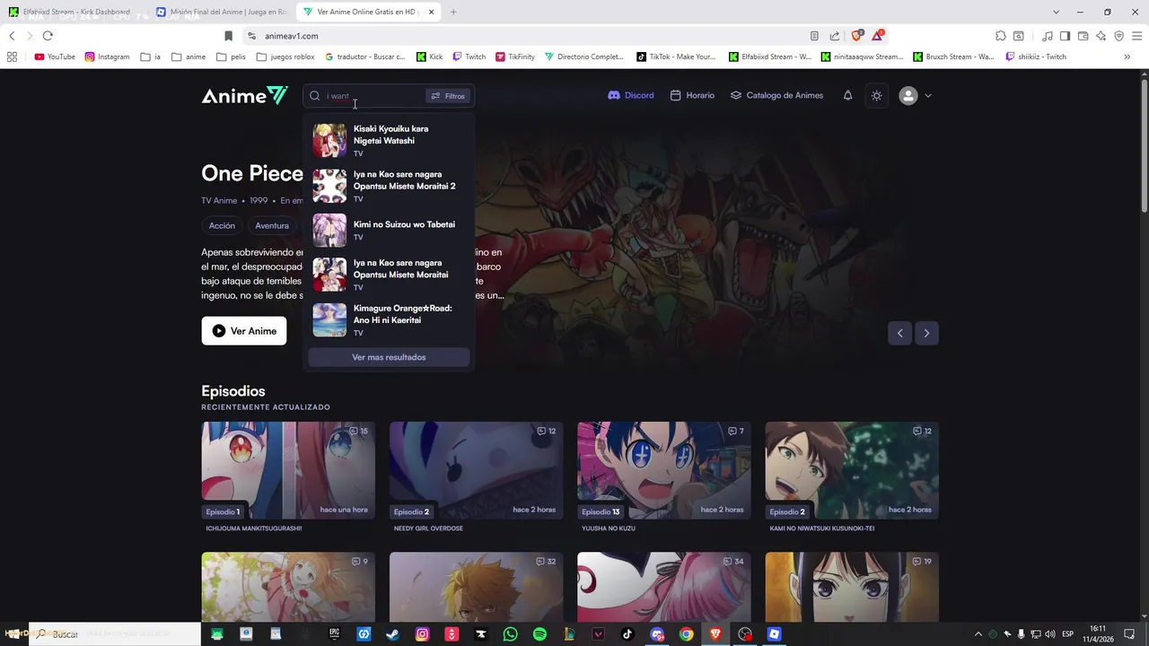
Task: Open the extensions puzzle icon
Action: [x=1001, y=36]
